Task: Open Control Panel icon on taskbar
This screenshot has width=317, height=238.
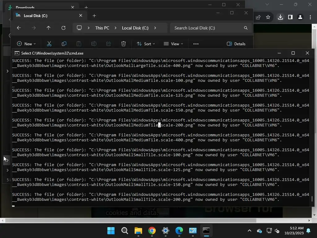Action: (193, 231)
